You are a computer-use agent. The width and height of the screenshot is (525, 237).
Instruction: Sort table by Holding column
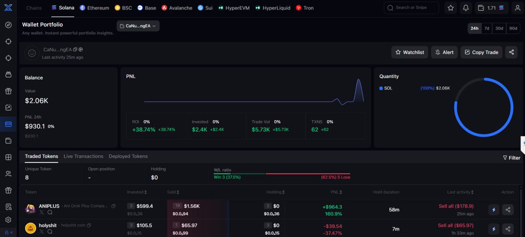(x=276, y=192)
